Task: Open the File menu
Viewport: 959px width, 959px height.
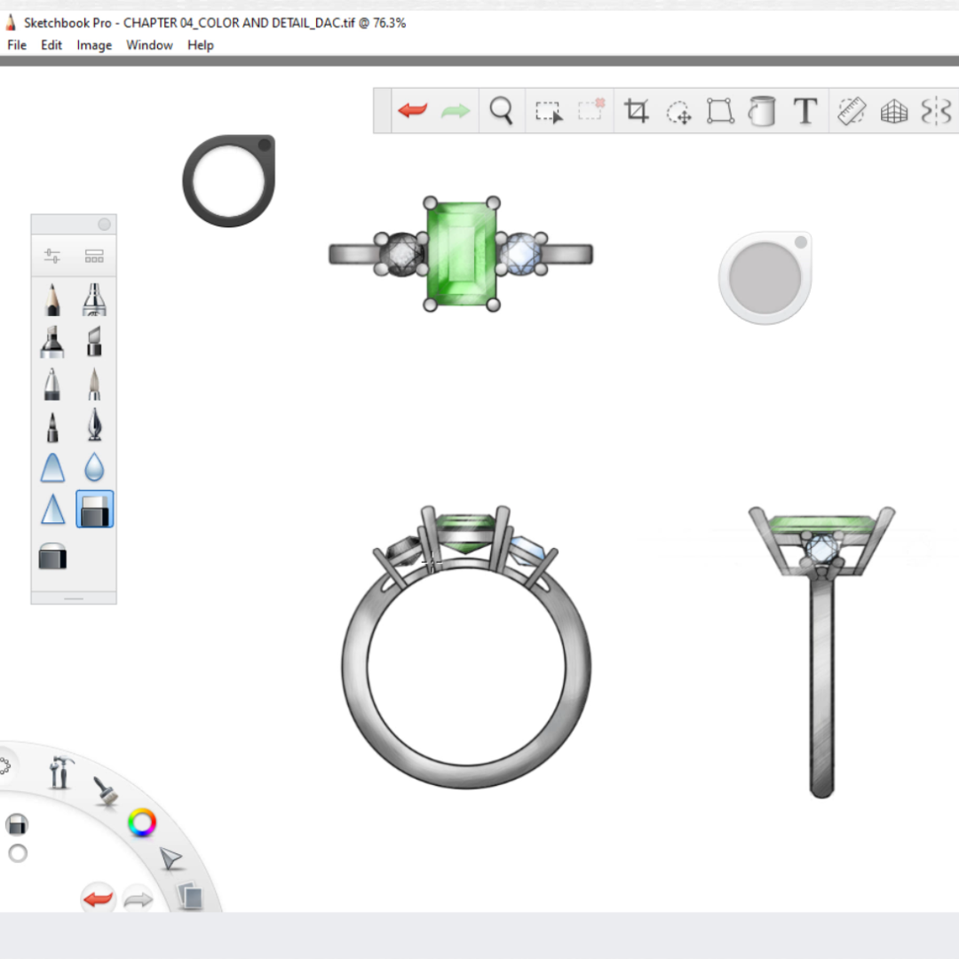Action: click(17, 44)
